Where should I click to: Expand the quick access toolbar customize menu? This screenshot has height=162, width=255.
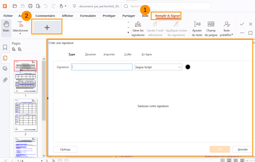(74, 6)
